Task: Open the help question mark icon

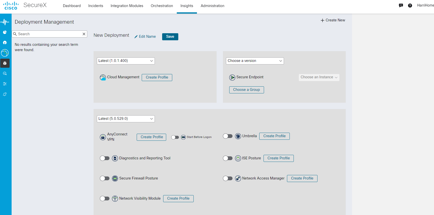Action: [410, 6]
